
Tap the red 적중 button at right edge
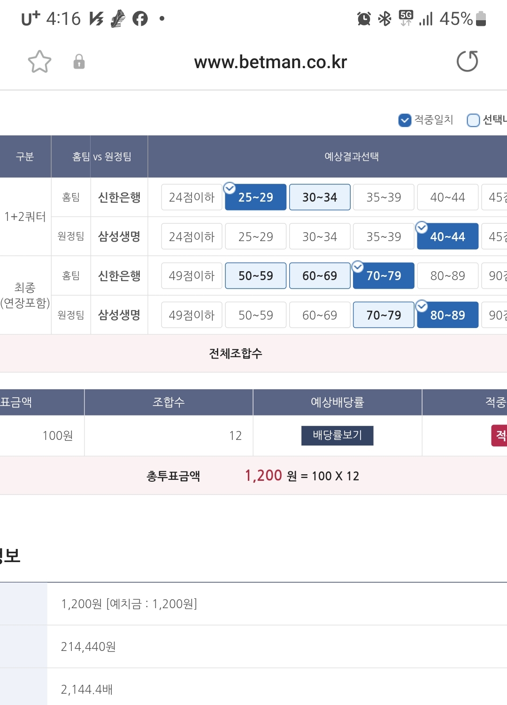pos(499,436)
